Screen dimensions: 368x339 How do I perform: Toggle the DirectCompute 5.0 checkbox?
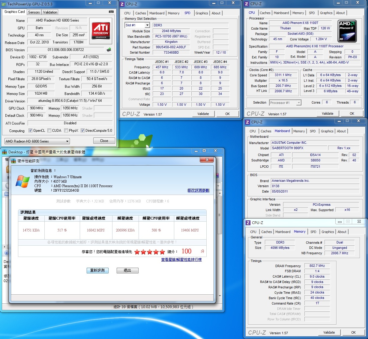82,131
